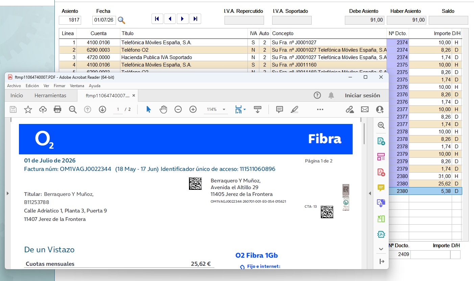
Task: Click the Iniciar sesión button
Action: [x=362, y=96]
